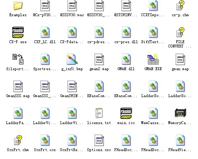The height and width of the screenshot is (159, 198).
Task: Click the OcxPrt.chm help icon
Action: pos(18,140)
